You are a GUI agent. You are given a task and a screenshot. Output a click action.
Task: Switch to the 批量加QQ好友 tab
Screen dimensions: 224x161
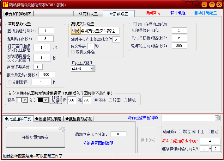tap(18, 119)
